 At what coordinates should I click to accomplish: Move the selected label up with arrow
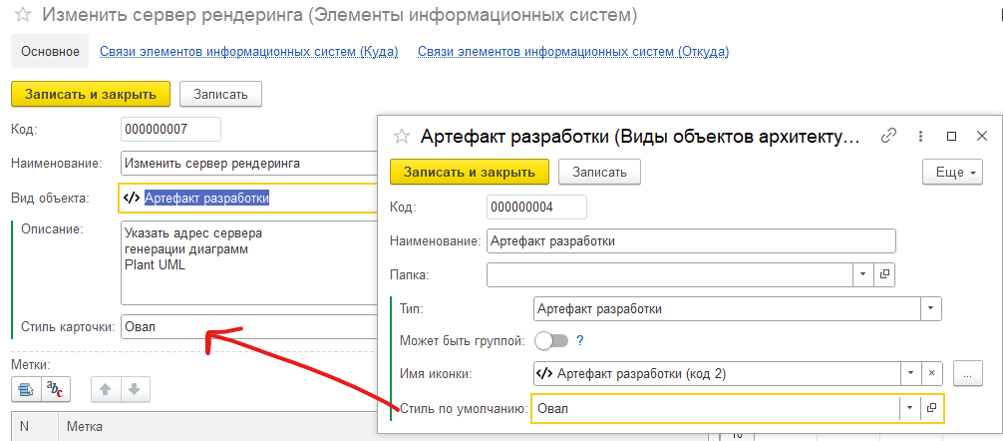(x=104, y=390)
